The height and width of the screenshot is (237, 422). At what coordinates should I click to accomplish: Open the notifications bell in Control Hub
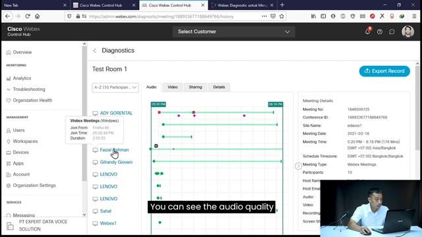pos(368,32)
